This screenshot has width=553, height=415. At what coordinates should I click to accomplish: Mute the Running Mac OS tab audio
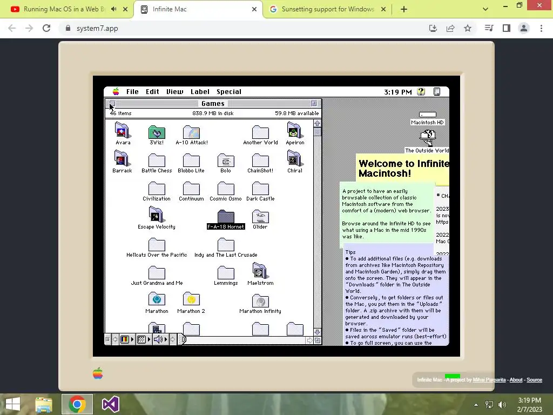[113, 9]
